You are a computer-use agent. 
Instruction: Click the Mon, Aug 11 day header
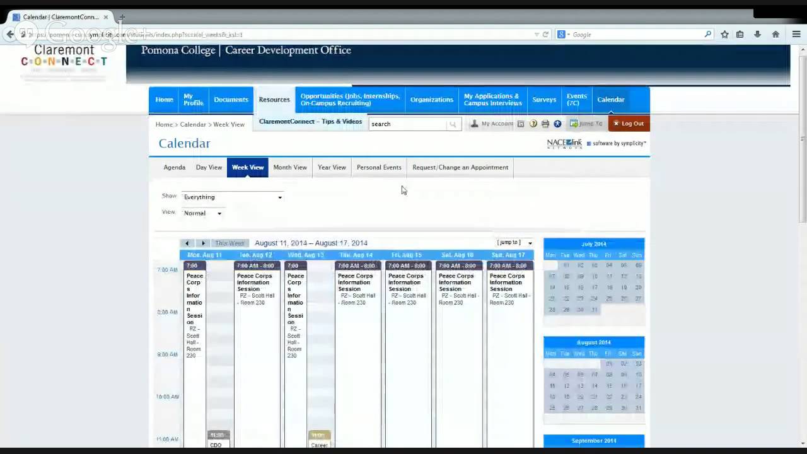coord(204,255)
